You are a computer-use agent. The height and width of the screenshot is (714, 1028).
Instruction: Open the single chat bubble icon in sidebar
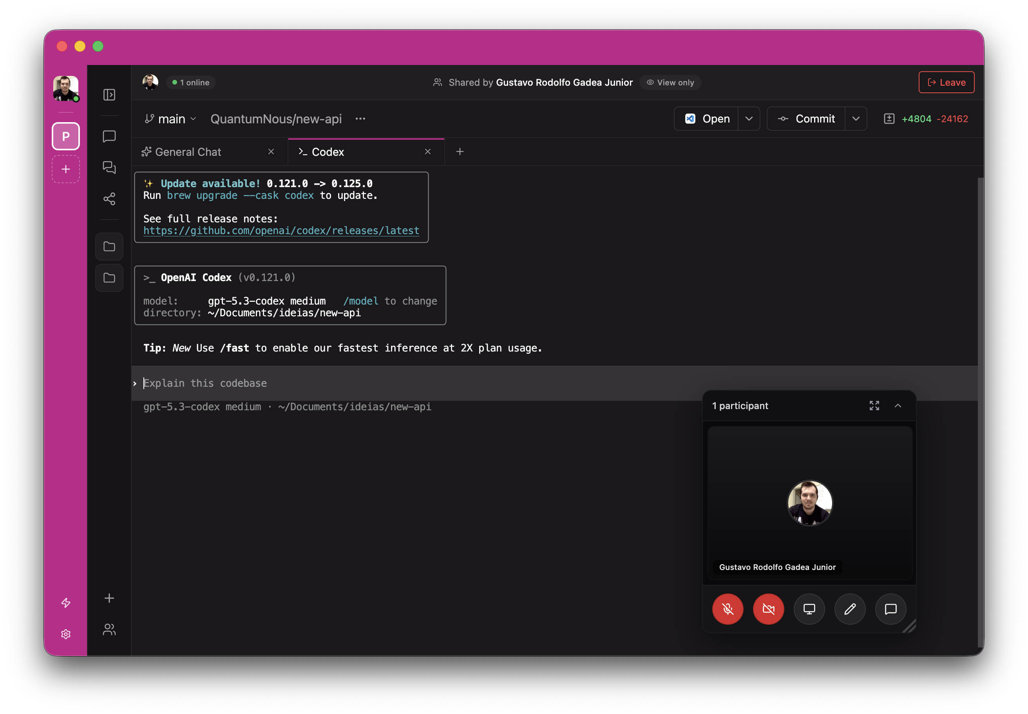[x=109, y=137]
